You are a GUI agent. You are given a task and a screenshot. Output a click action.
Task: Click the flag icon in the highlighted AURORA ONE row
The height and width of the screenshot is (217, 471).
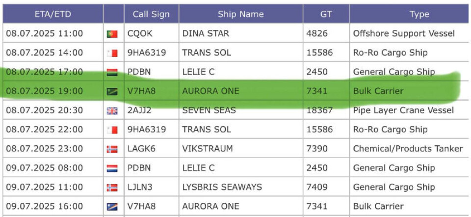112,91
